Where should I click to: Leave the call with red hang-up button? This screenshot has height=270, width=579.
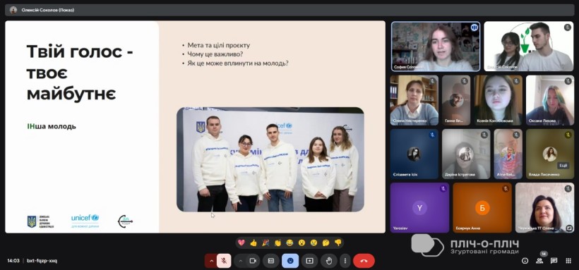coord(364,261)
